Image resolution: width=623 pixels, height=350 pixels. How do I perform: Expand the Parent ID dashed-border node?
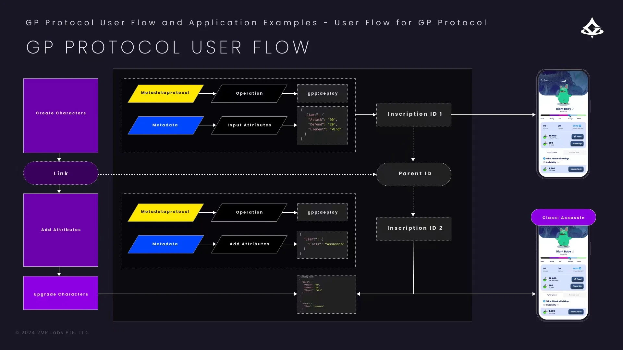413,173
